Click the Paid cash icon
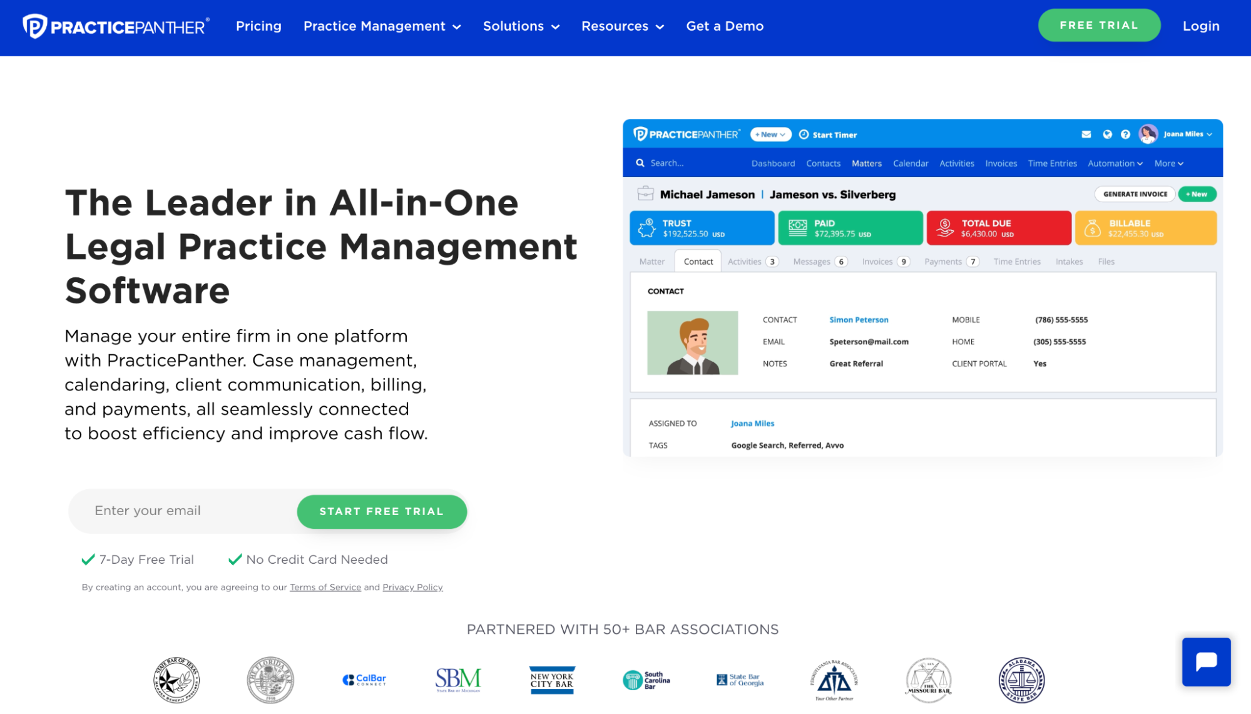Screen dimensions: 1251x714 [x=798, y=228]
